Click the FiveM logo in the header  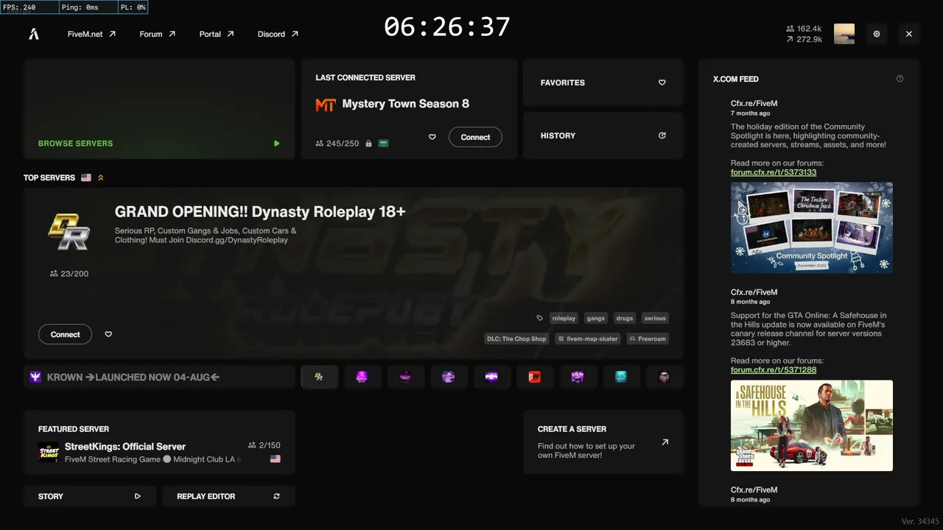[34, 34]
